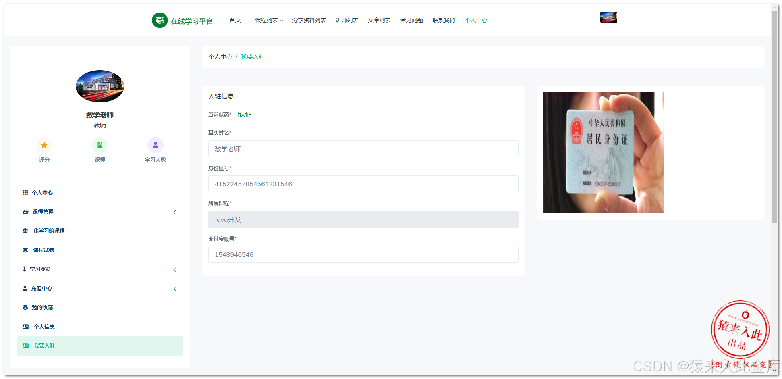Activate the 个人中心 nav highlight
Image resolution: width=782 pixels, height=379 pixels.
tap(476, 20)
